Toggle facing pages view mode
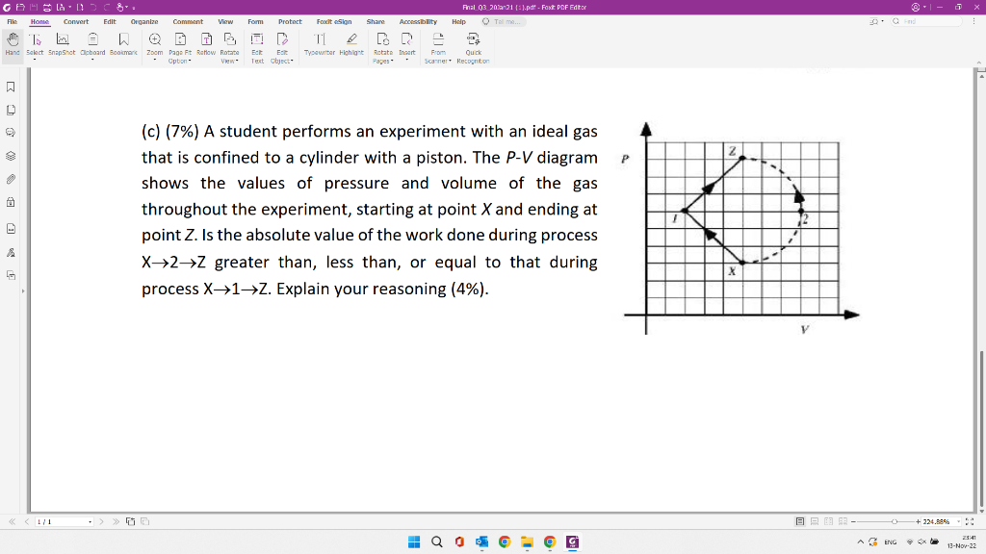 point(829,520)
